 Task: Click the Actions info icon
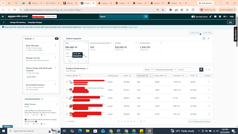point(34,39)
